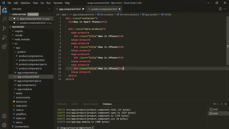This screenshot has height=129, width=229.
Task: Select the first cmd terminal entry
Action: [218, 109]
